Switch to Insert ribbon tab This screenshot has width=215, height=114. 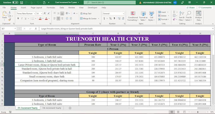(x=23, y=8)
